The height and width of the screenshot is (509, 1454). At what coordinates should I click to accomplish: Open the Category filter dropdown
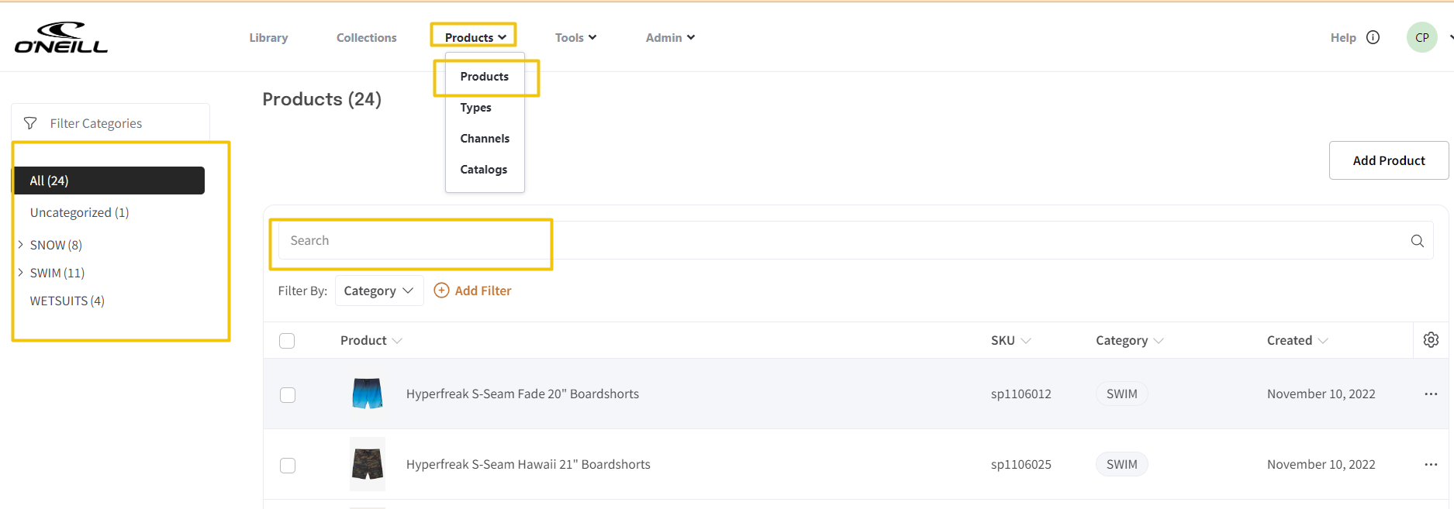point(378,291)
